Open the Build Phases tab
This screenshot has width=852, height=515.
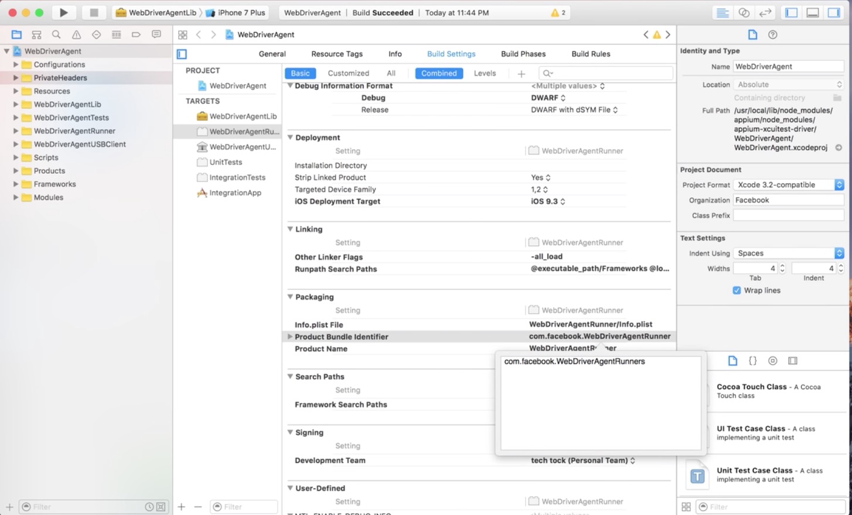(x=523, y=54)
